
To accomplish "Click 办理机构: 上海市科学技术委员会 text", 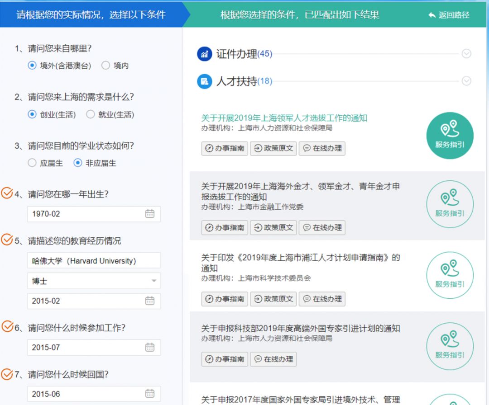I will tap(256, 278).
